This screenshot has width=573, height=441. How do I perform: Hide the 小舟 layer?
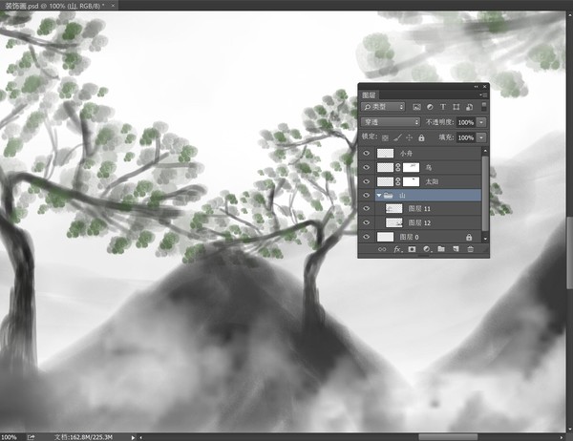[367, 154]
